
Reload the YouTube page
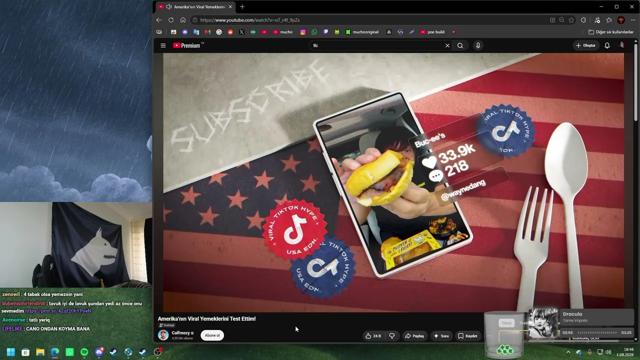pos(171,20)
